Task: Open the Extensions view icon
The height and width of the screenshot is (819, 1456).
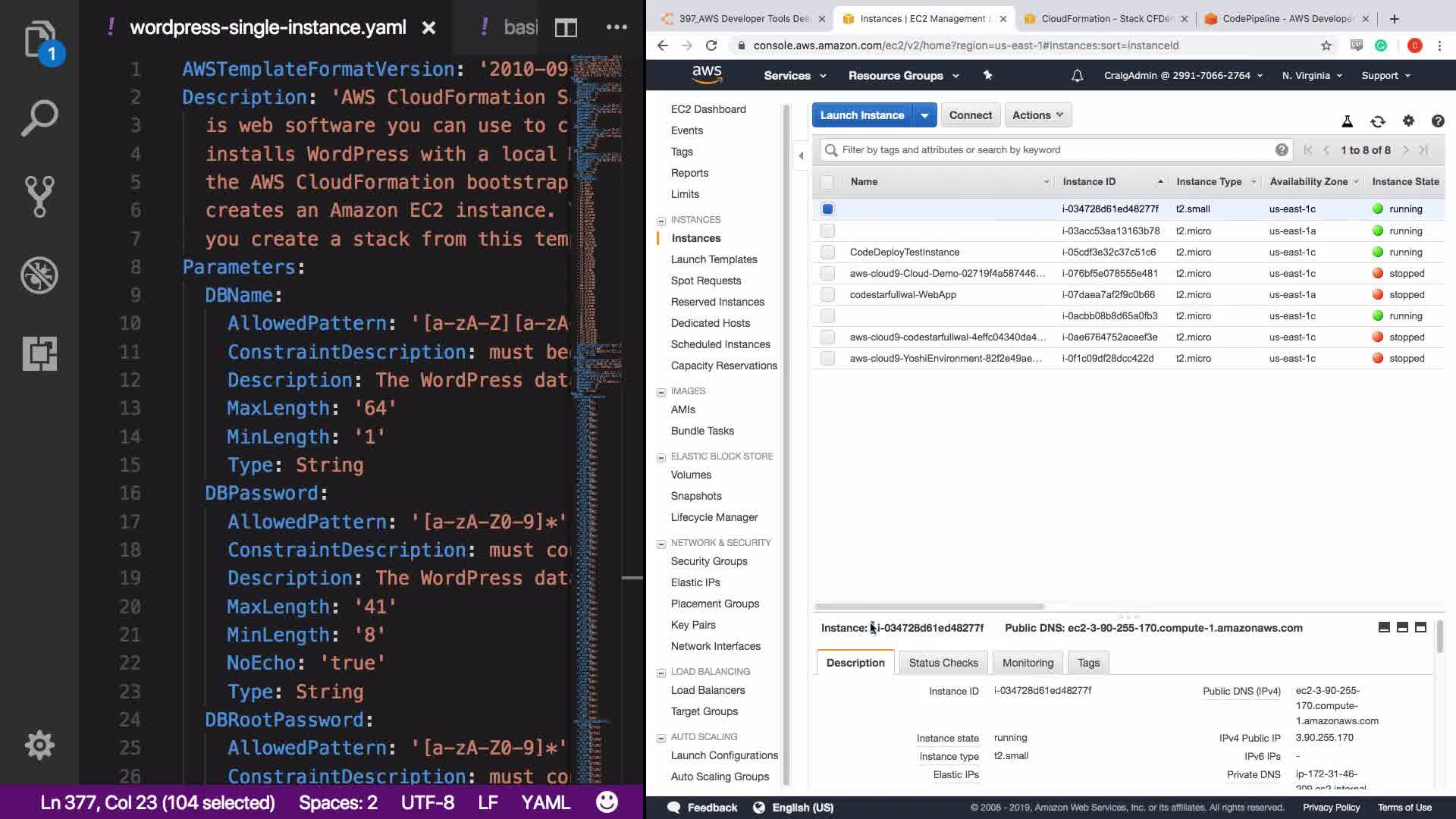Action: [39, 353]
